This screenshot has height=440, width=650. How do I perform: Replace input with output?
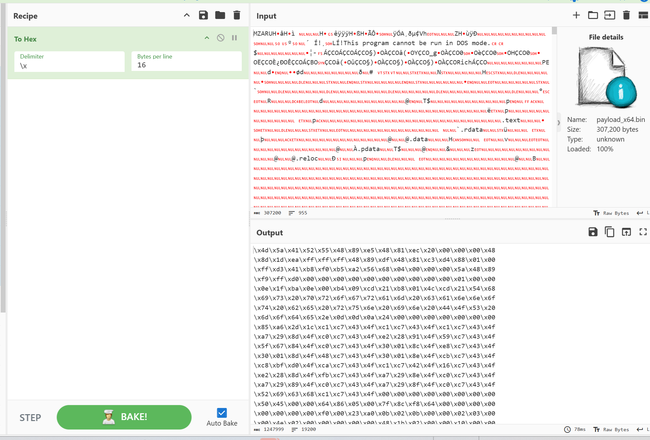point(626,232)
